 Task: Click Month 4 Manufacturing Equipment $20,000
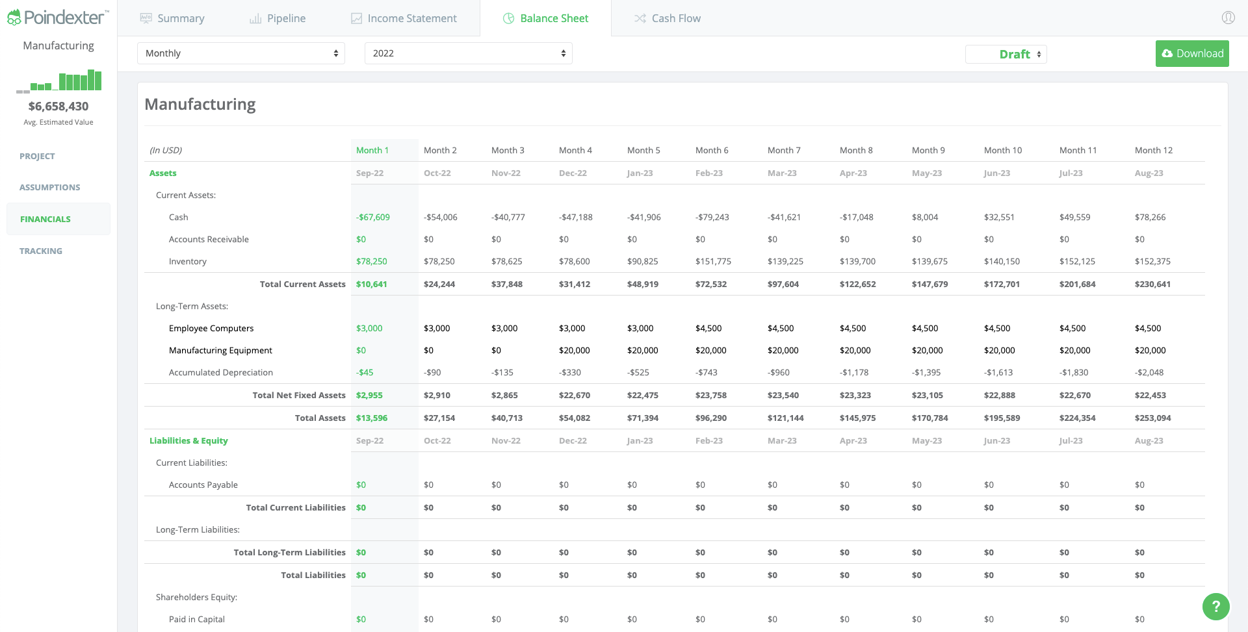pos(575,350)
